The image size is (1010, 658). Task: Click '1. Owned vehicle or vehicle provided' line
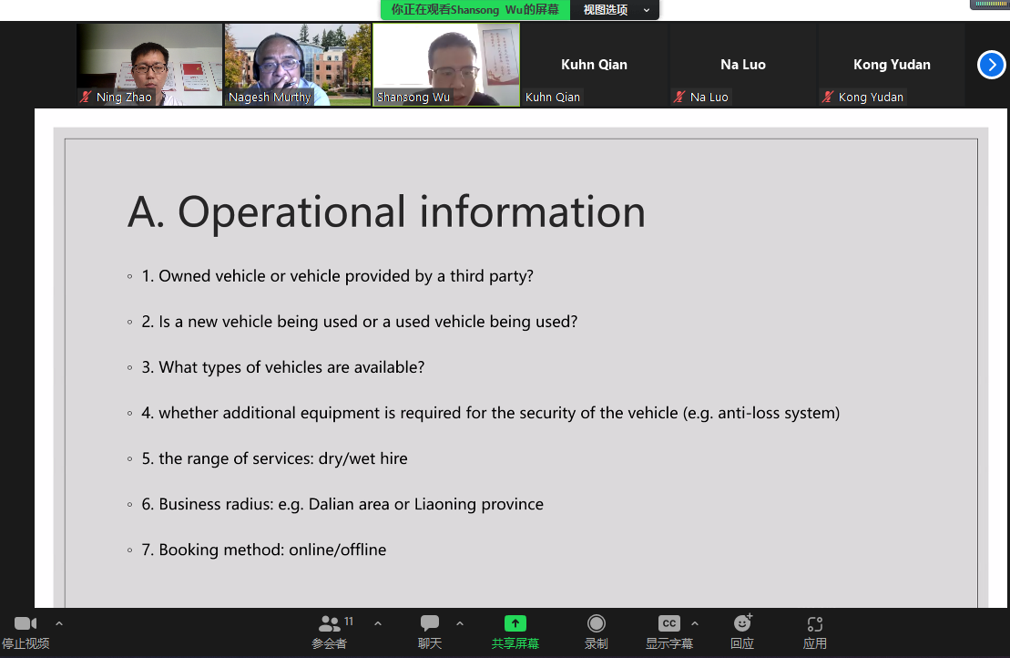coord(338,276)
